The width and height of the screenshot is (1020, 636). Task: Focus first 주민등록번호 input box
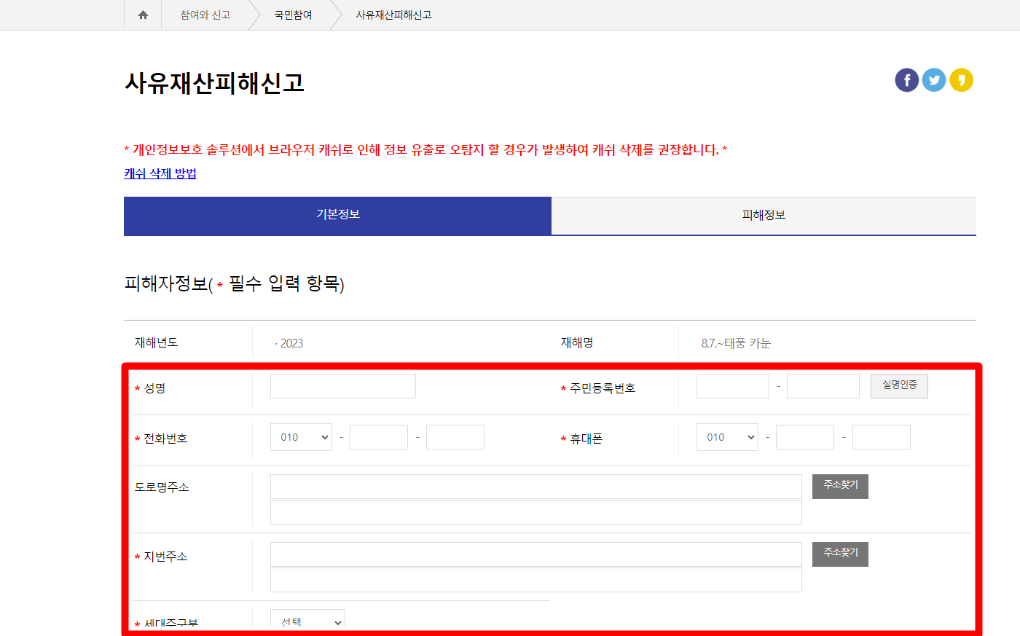[733, 386]
